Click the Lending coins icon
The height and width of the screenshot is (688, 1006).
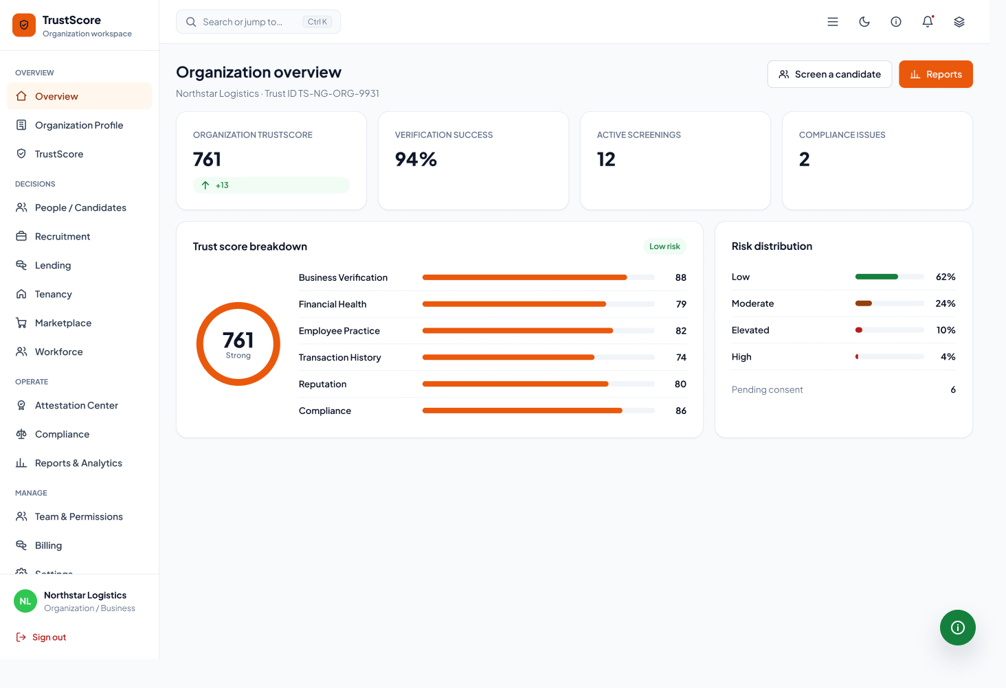[x=21, y=265]
